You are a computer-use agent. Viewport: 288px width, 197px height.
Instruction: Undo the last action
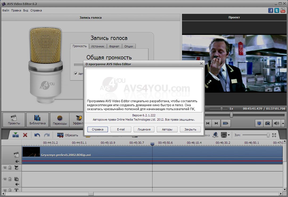[37, 135]
